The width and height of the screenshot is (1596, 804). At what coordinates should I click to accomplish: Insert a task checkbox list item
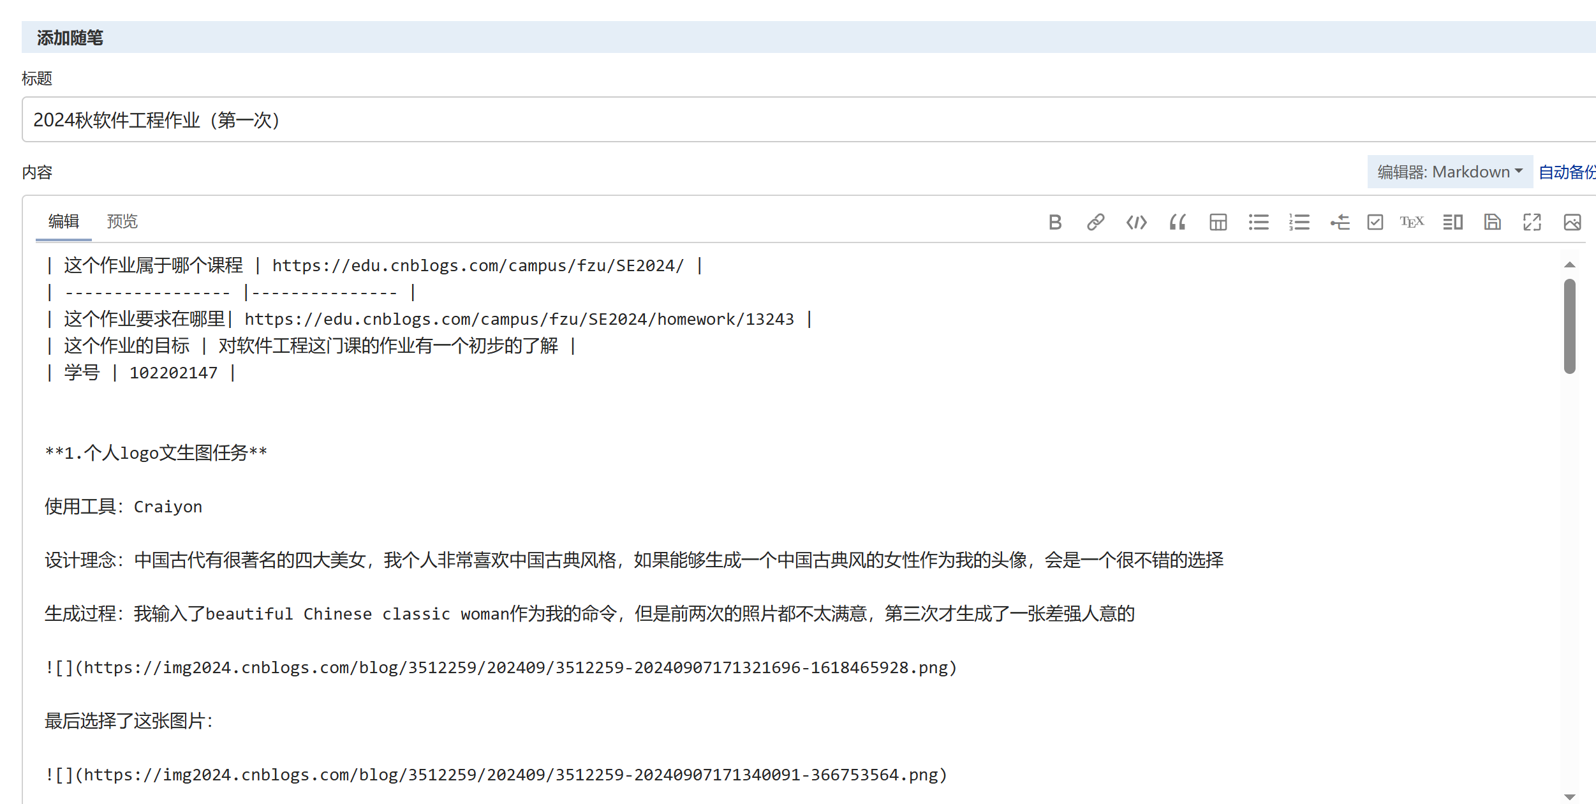(x=1375, y=222)
